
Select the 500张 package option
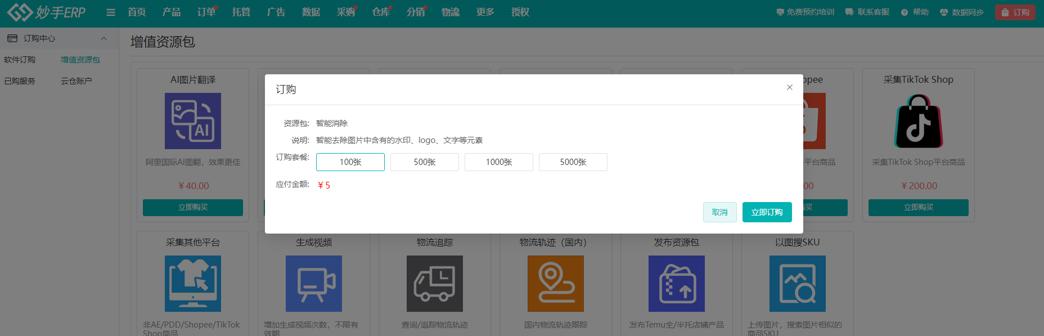click(x=425, y=162)
